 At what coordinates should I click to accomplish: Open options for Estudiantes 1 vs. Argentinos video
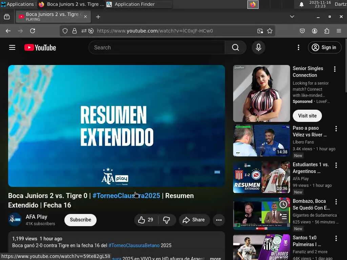click(336, 165)
